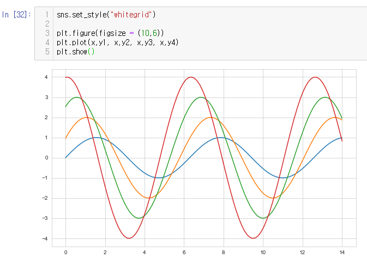The width and height of the screenshot is (367, 264).
Task: Click the blue curve's trough near x=11
Action: coord(282,177)
